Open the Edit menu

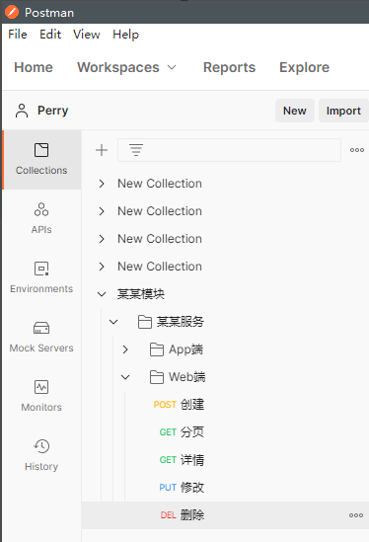(50, 35)
